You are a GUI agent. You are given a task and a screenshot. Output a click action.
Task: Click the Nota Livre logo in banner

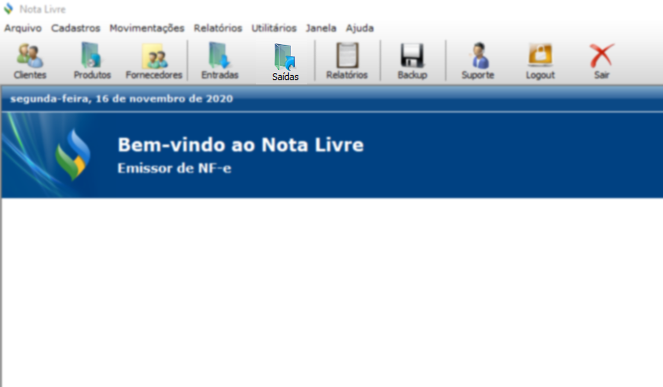click(73, 155)
